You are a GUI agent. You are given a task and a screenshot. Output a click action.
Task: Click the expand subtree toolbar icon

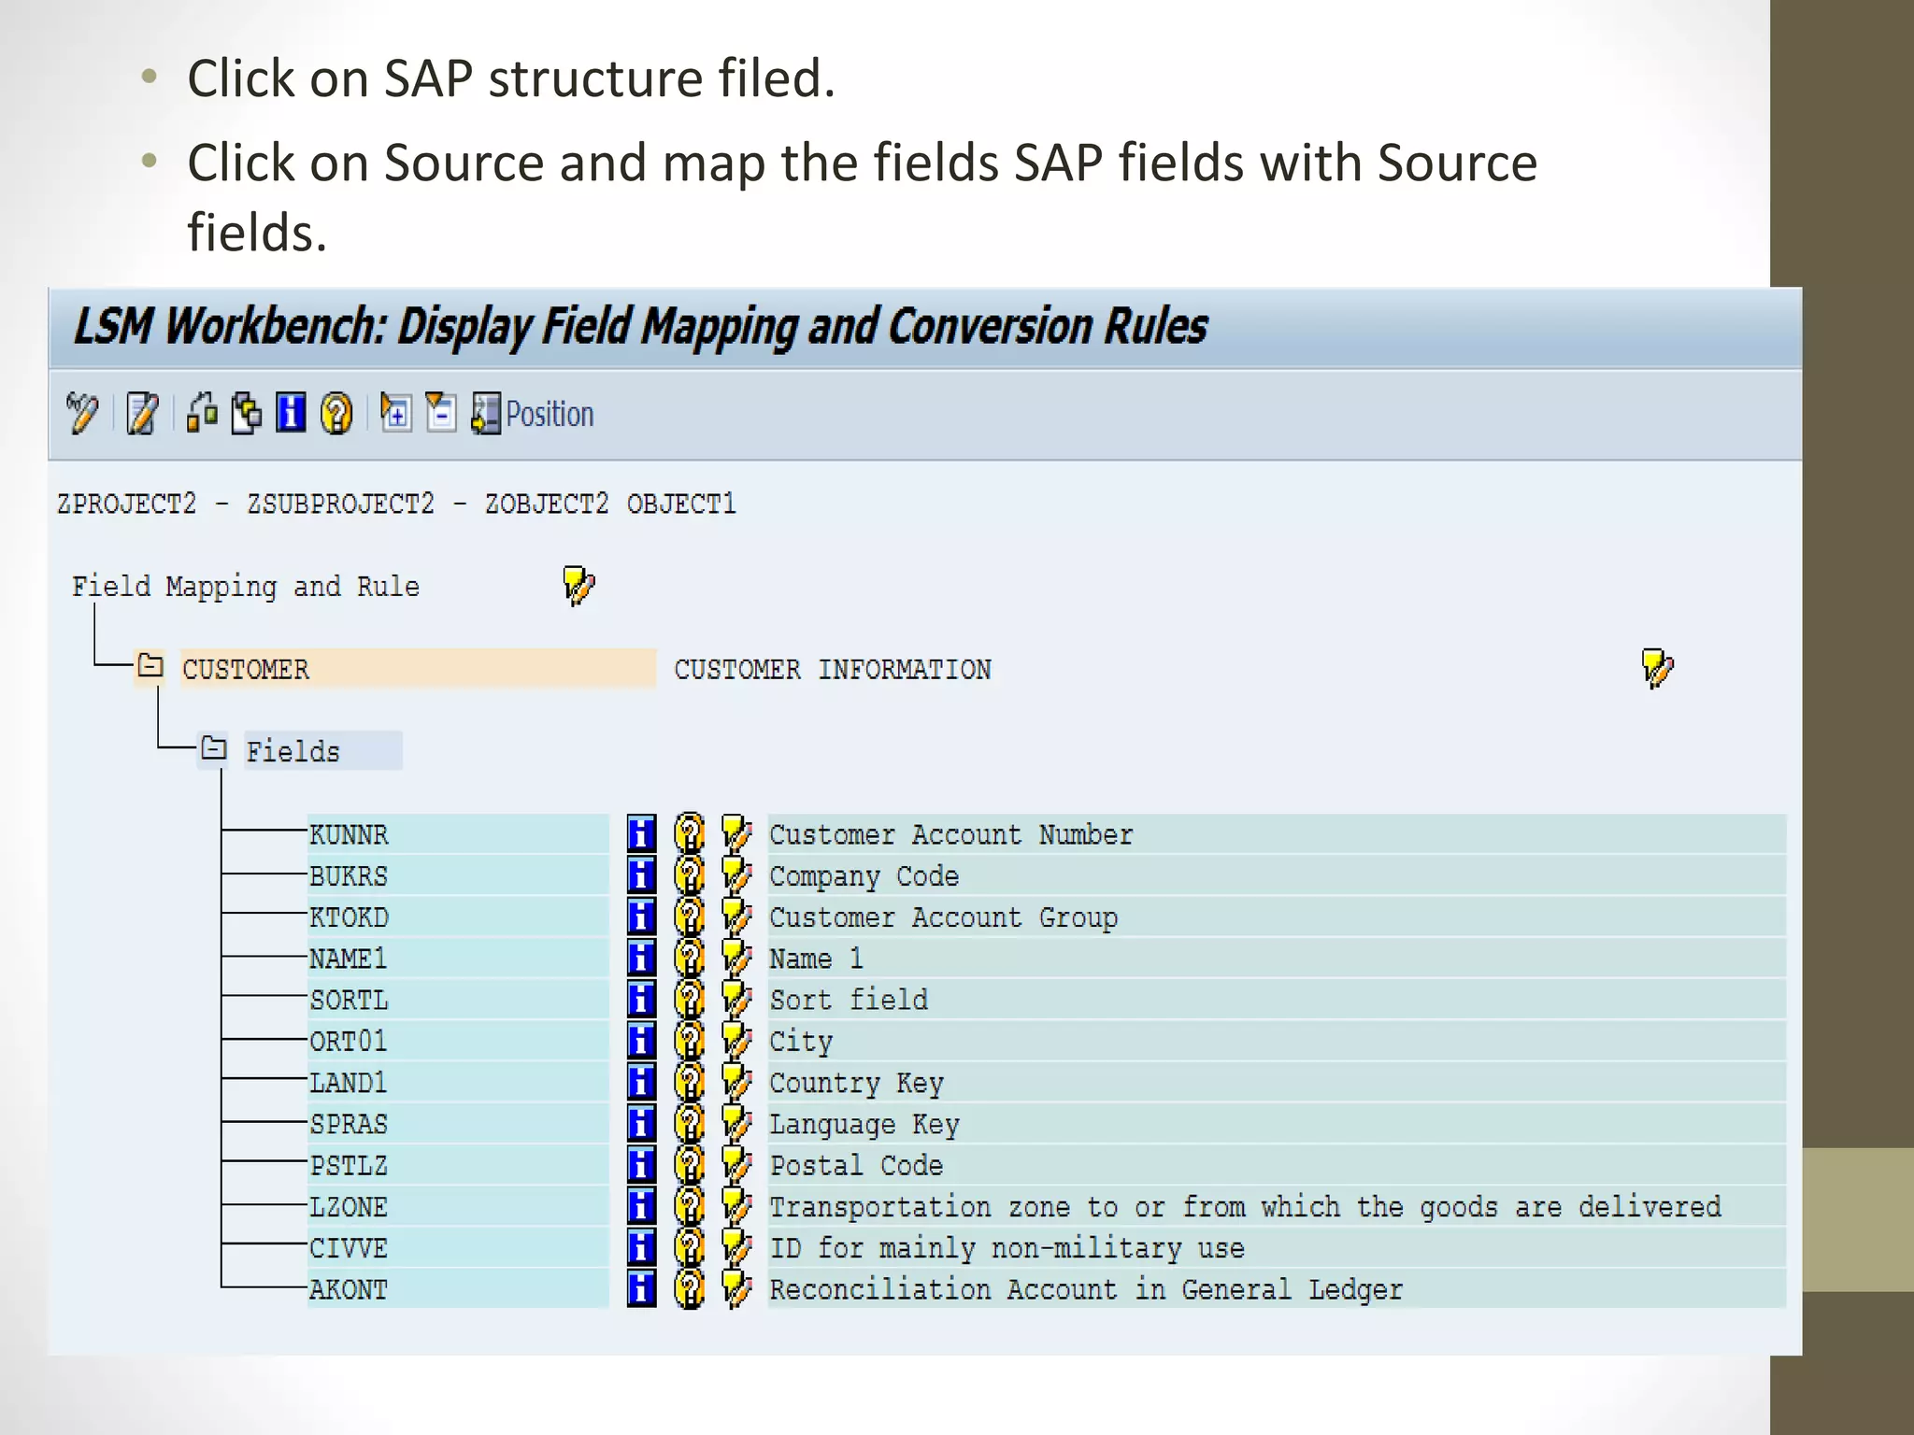395,413
